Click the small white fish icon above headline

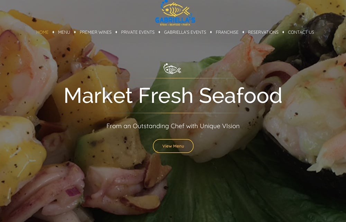(x=172, y=69)
